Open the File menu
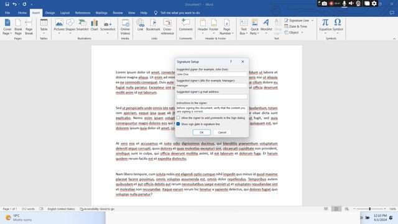The height and width of the screenshot is (224, 398). (x=7, y=12)
